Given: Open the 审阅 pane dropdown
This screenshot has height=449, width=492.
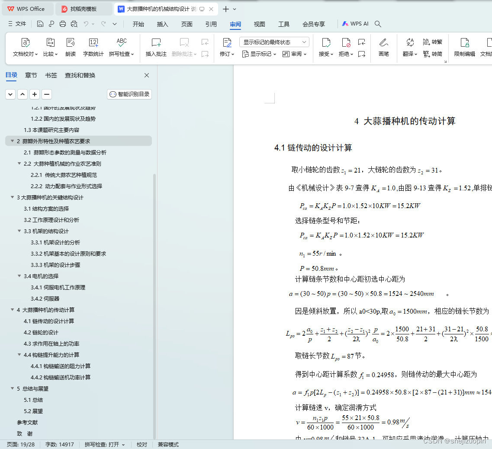Looking at the screenshot, I should pos(294,54).
